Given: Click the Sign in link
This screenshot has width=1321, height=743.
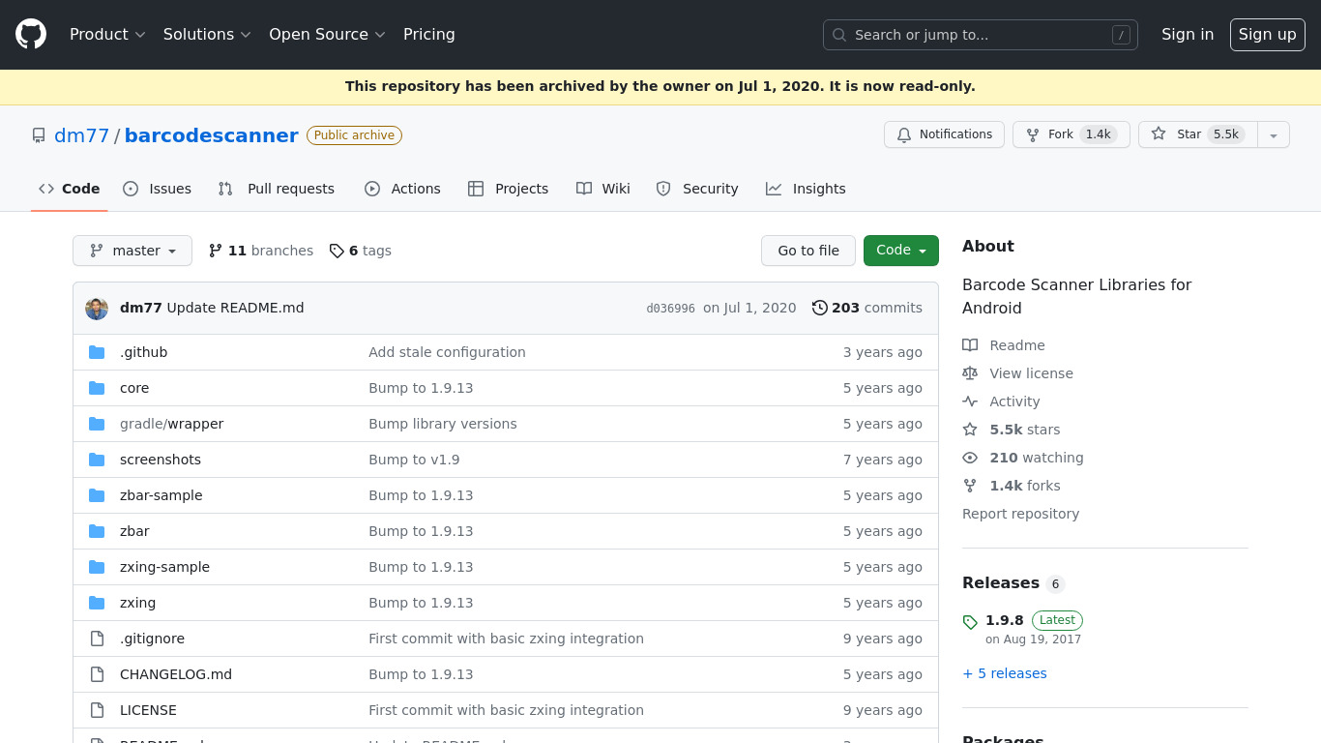Looking at the screenshot, I should pyautogui.click(x=1188, y=35).
